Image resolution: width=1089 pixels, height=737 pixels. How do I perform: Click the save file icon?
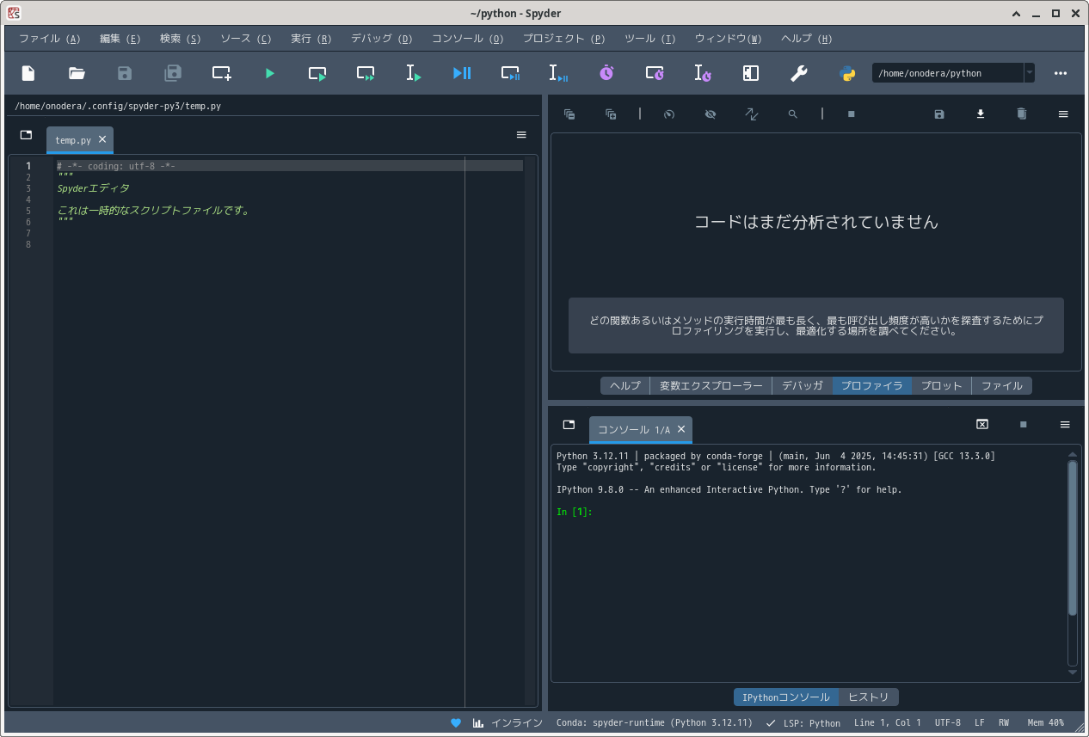coord(125,73)
